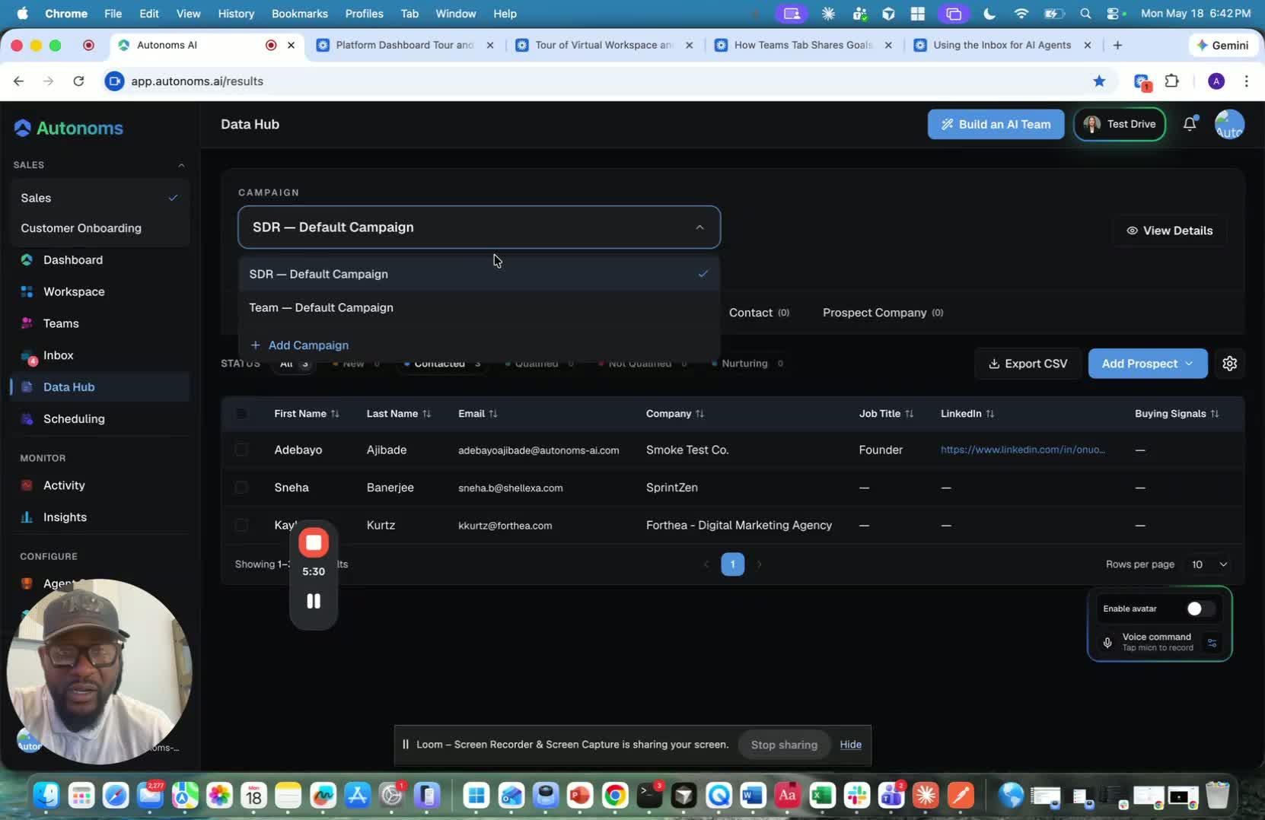Go back to the previous page
This screenshot has width=1265, height=820.
pyautogui.click(x=19, y=81)
